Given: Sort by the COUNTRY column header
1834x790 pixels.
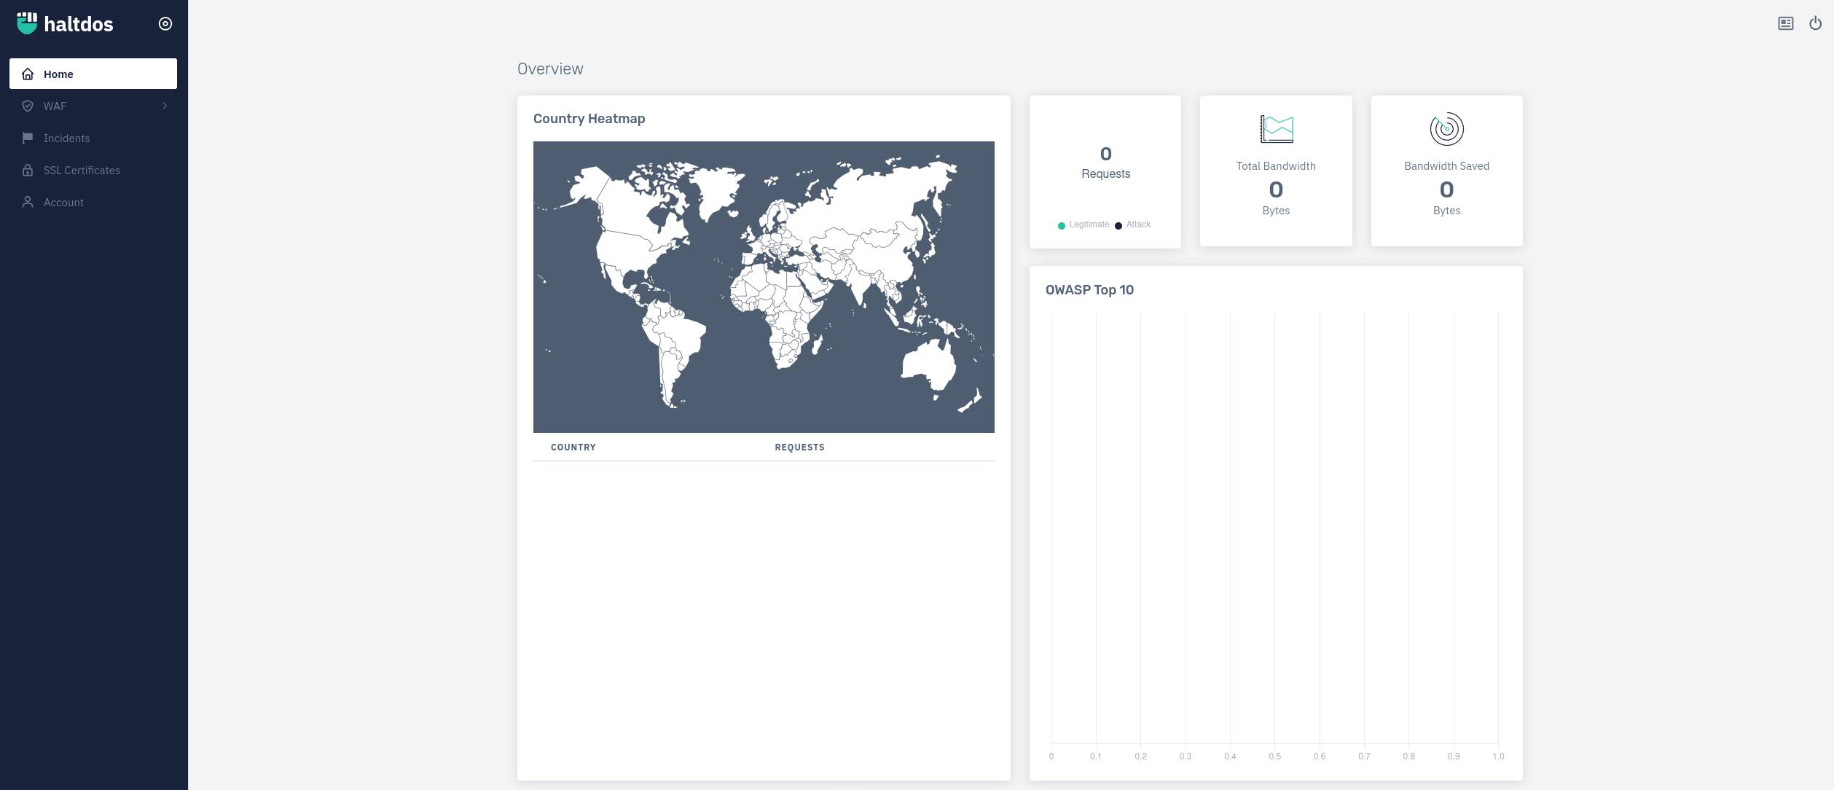Looking at the screenshot, I should pyautogui.click(x=573, y=447).
